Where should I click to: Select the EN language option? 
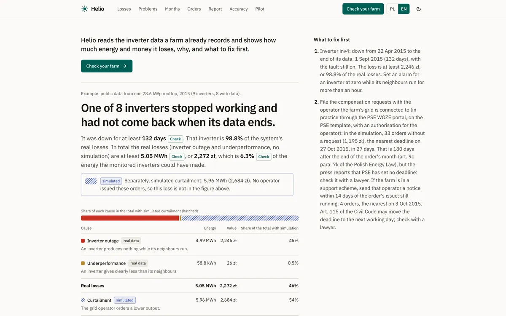coord(404,9)
